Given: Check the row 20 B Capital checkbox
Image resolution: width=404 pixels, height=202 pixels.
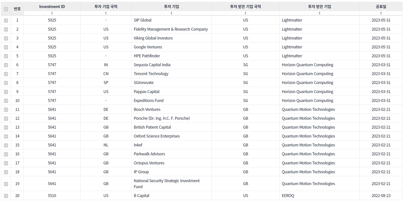Looking at the screenshot, I should click(6, 196).
